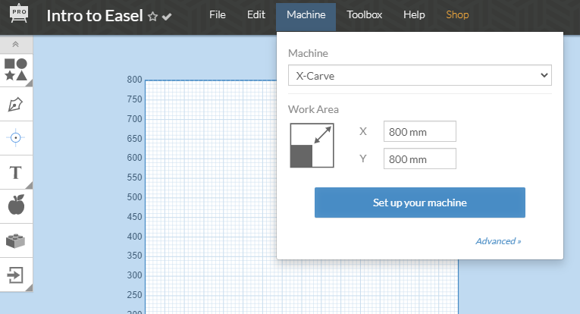Open the X-Carve machine dropdown
Viewport: 580px width, 314px height.
coord(420,75)
